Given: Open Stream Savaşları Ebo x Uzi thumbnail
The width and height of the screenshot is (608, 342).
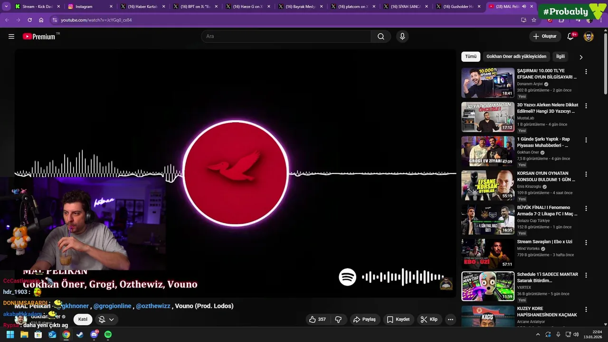Looking at the screenshot, I should 488,254.
